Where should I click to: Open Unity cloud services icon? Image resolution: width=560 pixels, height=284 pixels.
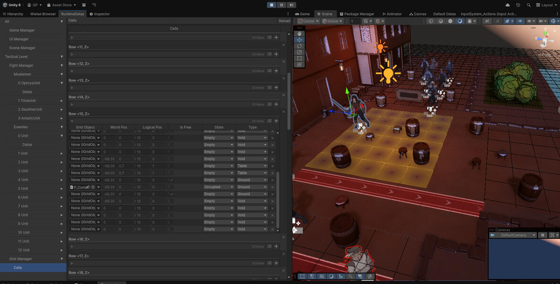click(508, 5)
